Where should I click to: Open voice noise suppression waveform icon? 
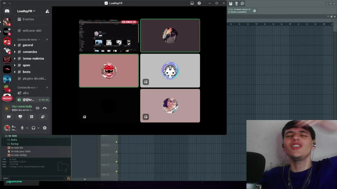pos(38,108)
